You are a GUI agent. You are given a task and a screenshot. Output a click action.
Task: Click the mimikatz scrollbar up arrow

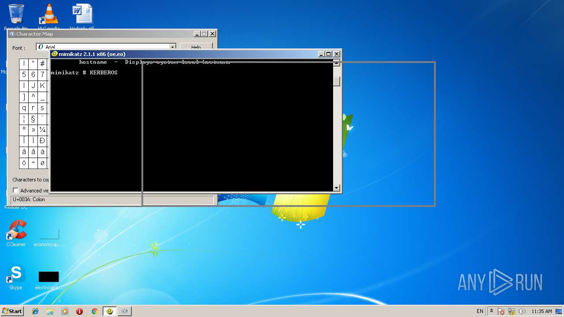337,63
